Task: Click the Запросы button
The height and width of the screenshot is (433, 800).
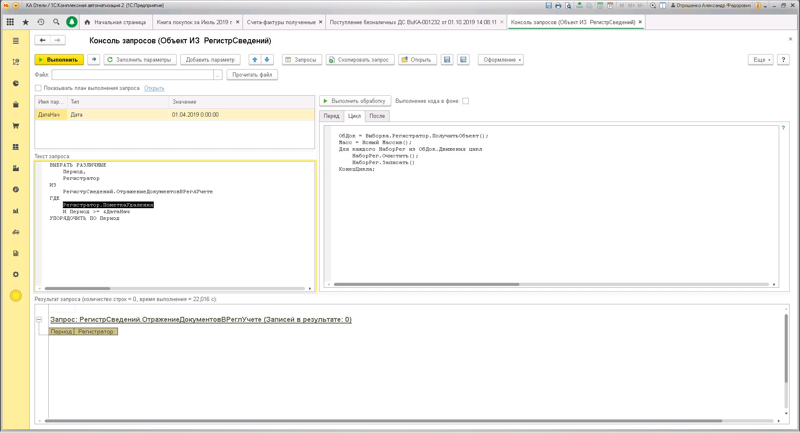Action: tap(302, 60)
